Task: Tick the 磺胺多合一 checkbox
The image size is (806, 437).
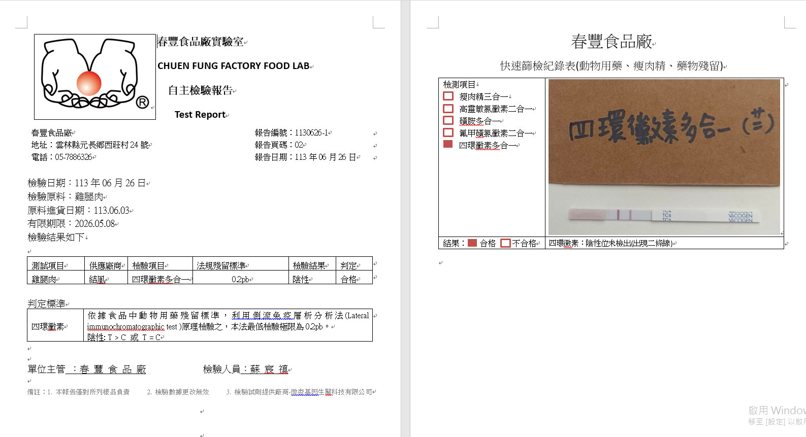Action: point(448,120)
